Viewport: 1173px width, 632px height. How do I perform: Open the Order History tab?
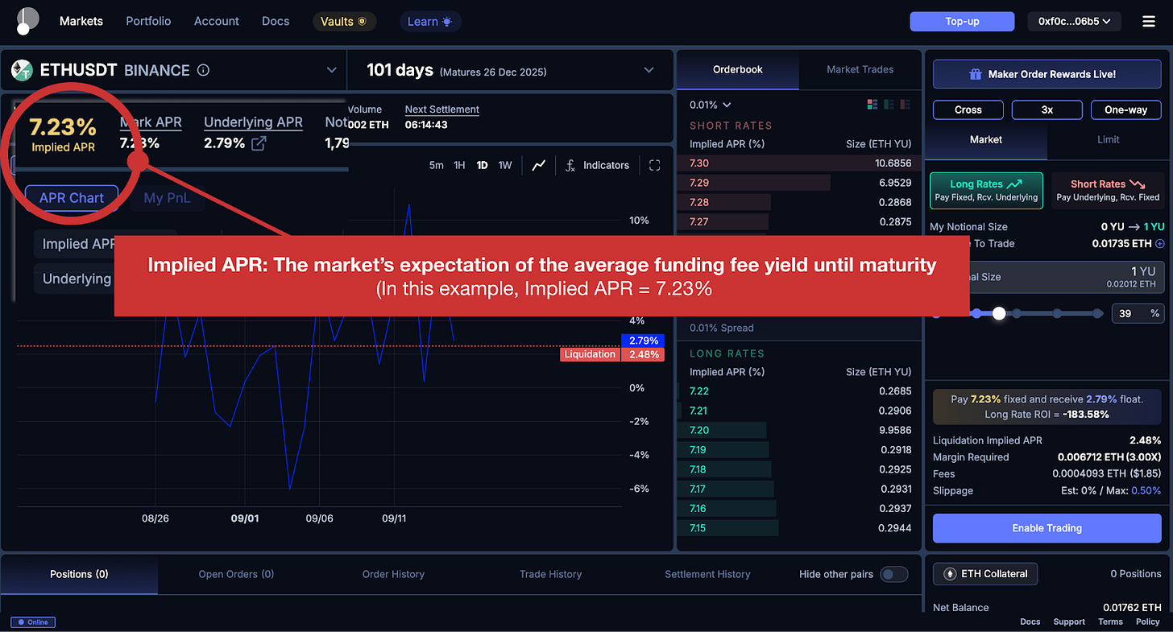pos(393,574)
